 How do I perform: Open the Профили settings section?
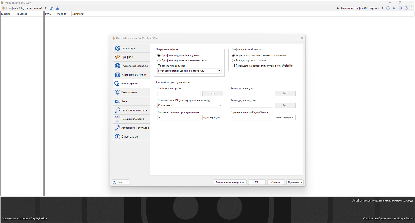click(x=132, y=57)
